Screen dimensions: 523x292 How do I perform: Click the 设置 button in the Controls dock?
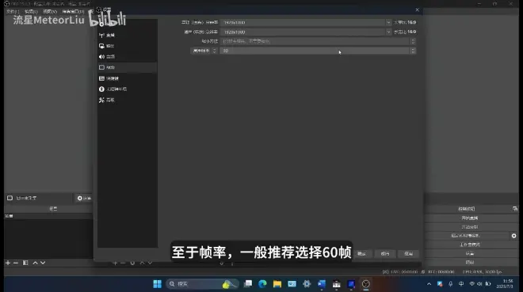[x=470, y=253]
